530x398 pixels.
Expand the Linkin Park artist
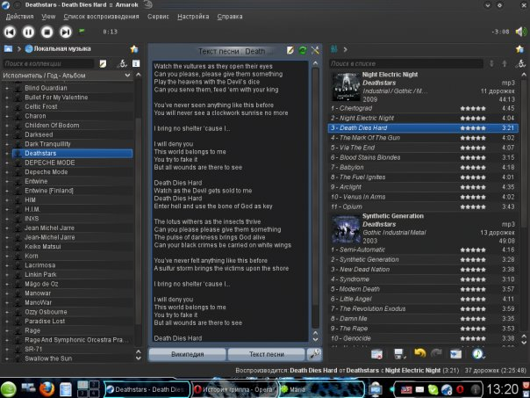point(7,274)
